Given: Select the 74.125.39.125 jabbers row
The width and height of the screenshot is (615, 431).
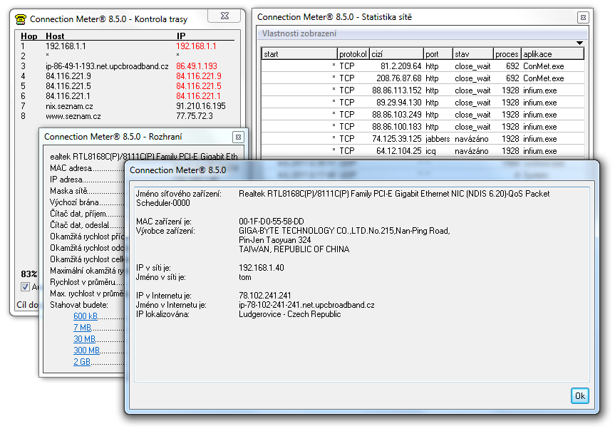Looking at the screenshot, I should (x=423, y=139).
